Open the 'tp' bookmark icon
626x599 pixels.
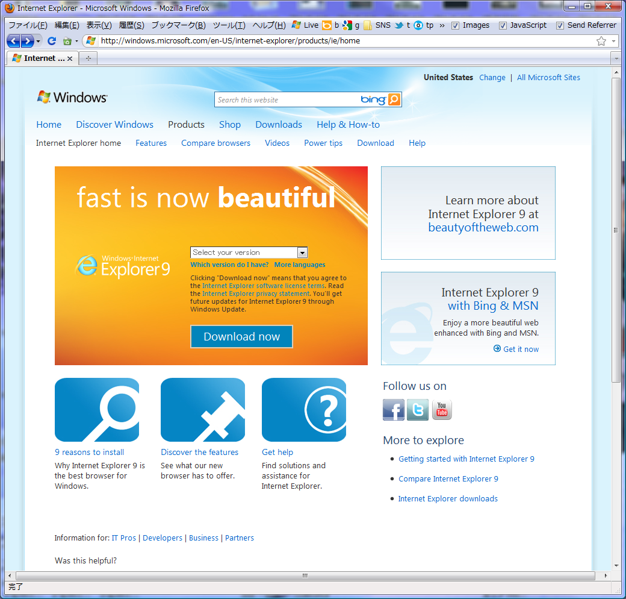[x=424, y=25]
